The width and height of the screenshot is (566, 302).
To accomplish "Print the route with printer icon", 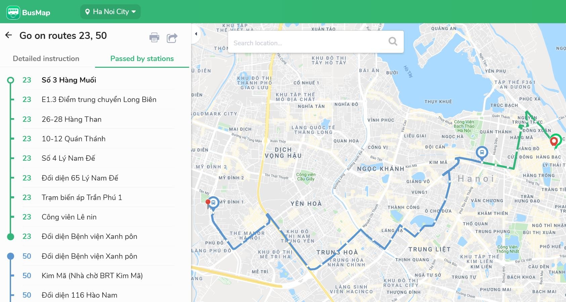I will click(154, 38).
